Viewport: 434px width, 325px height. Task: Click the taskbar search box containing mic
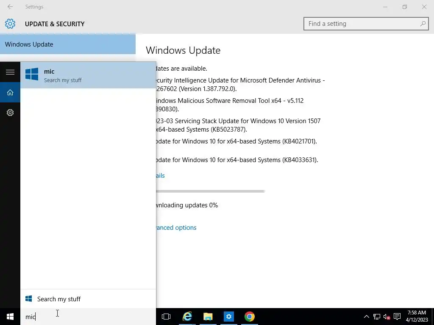coord(88,317)
